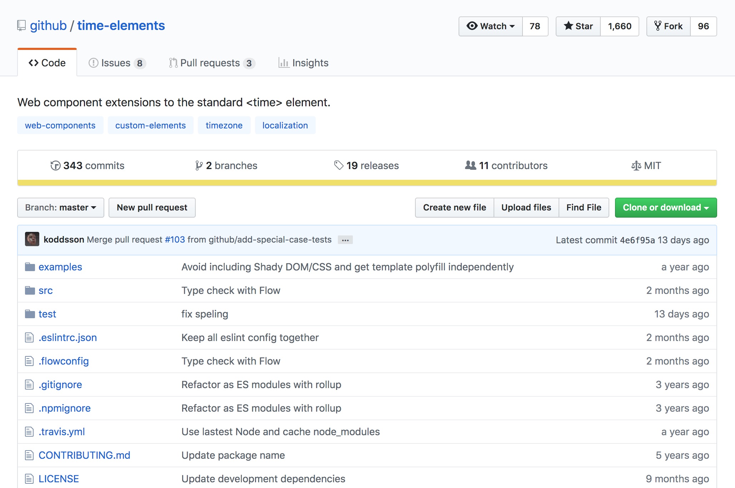Open the 'fix speling' commit message
The width and height of the screenshot is (735, 488).
coord(205,314)
